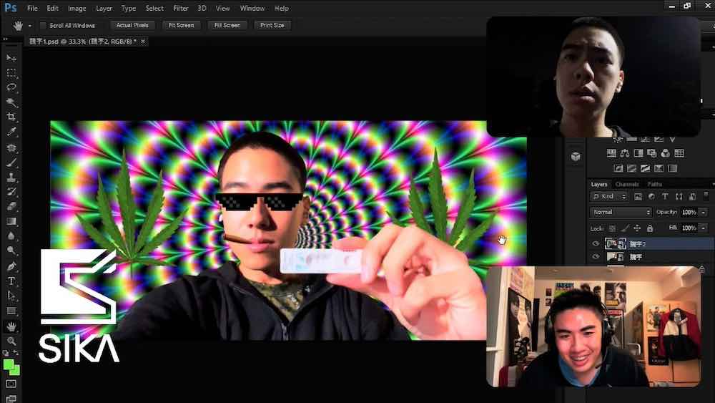
Task: Turn layer filtering on or off switch
Action: coord(706,196)
